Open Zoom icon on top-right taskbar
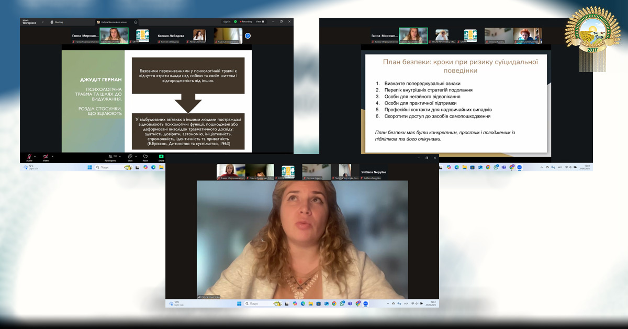Image resolution: width=628 pixels, height=329 pixels. point(520,167)
